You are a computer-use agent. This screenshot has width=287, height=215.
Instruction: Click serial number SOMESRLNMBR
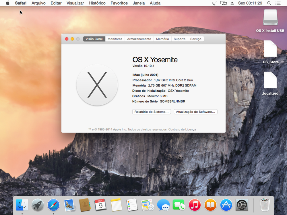[x=172, y=101]
